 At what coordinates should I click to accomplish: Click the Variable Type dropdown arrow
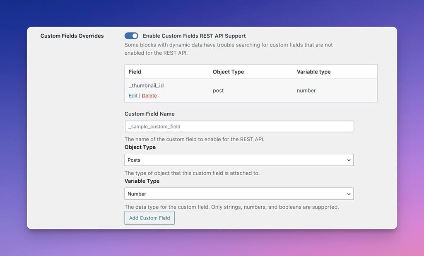(349, 193)
